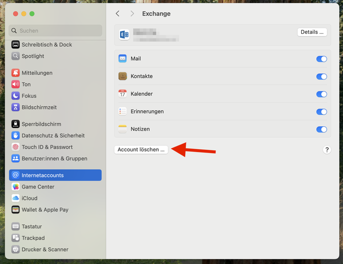The width and height of the screenshot is (343, 264).
Task: Open the Ton sound settings icon
Action: [x=15, y=85]
